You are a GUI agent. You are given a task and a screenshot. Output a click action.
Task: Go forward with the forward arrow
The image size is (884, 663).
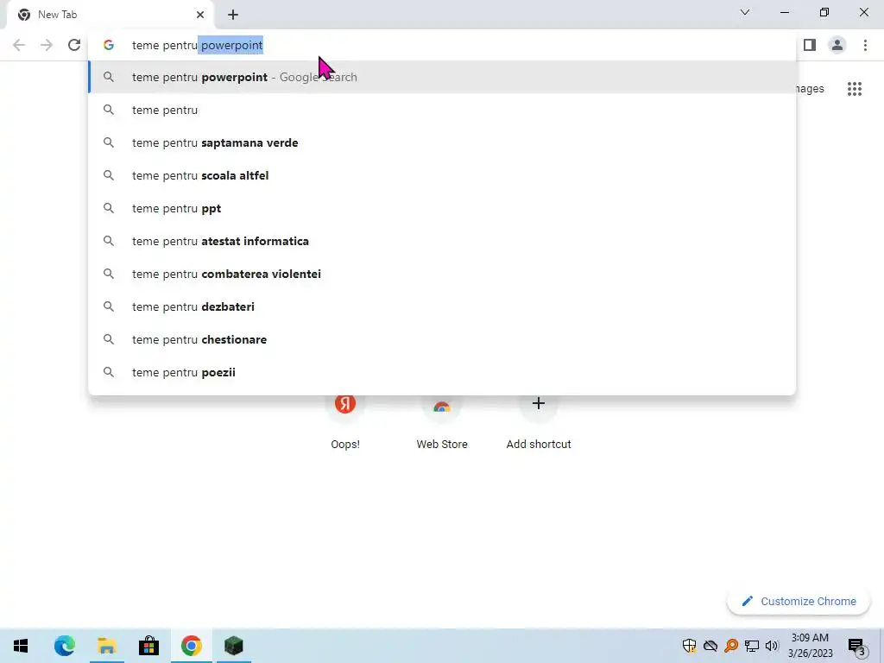click(x=47, y=45)
